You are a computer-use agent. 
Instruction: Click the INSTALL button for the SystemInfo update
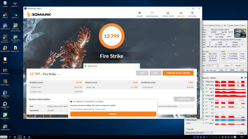[x=113, y=114]
